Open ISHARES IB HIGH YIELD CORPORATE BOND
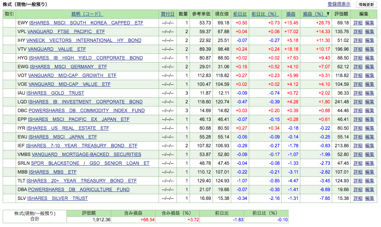 coord(86,58)
